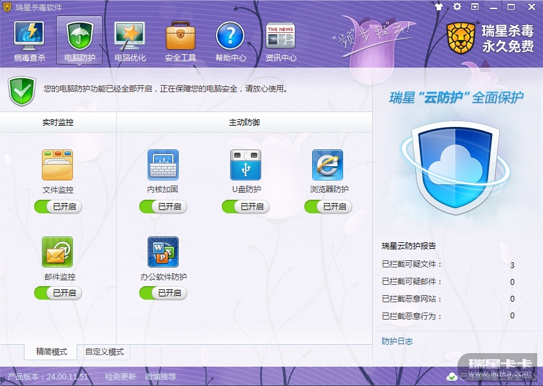Image resolution: width=543 pixels, height=386 pixels.
Task: Open the 电脑优化 optimization icon
Action: 130,35
